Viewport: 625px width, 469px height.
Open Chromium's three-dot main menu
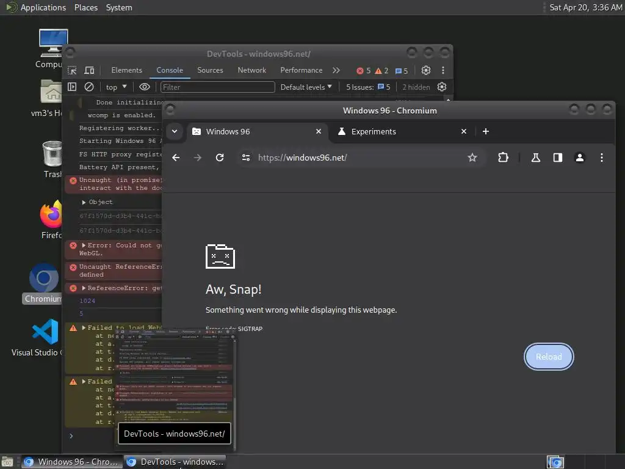[601, 158]
